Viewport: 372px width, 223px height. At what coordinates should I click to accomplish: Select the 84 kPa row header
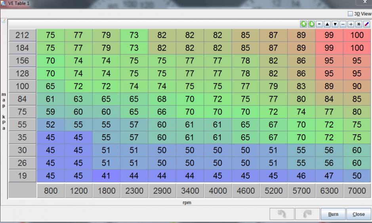coord(22,99)
